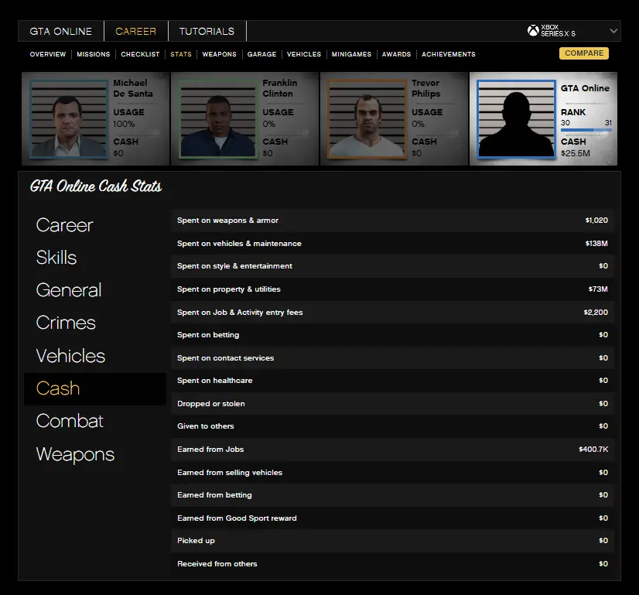Viewport: 639px width, 595px height.
Task: Choose Trevor Philips mugshot portrait
Action: click(x=366, y=118)
